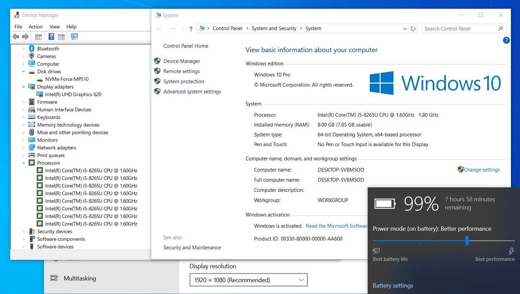Select the Computer category in device tree
Image resolution: width=520 pixels, height=294 pixels.
click(x=48, y=64)
